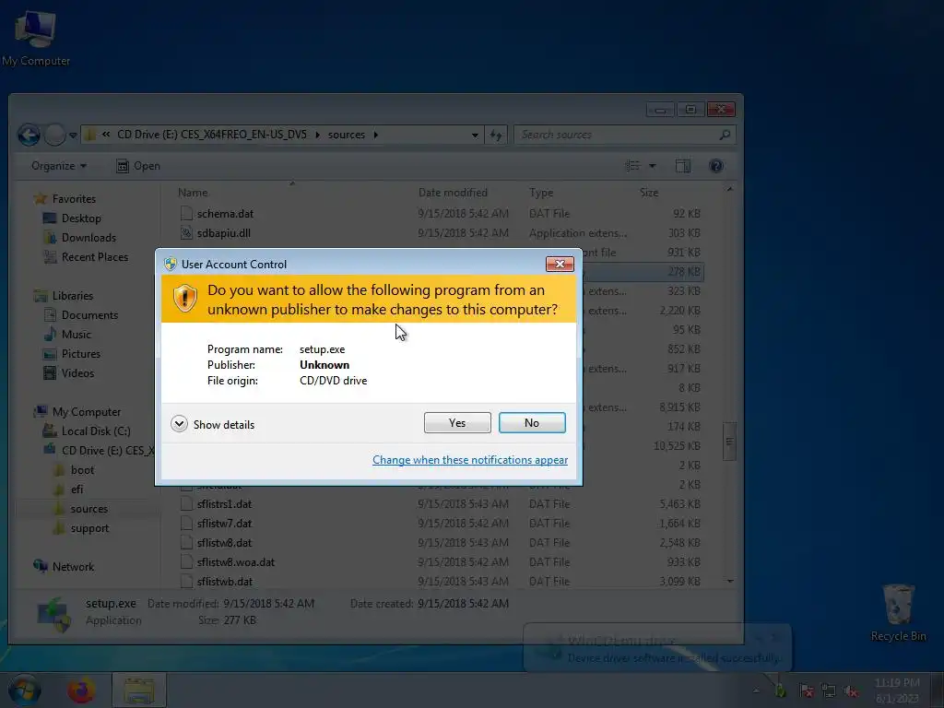Click the Explorer Help icon
This screenshot has width=944, height=708.
click(x=716, y=166)
